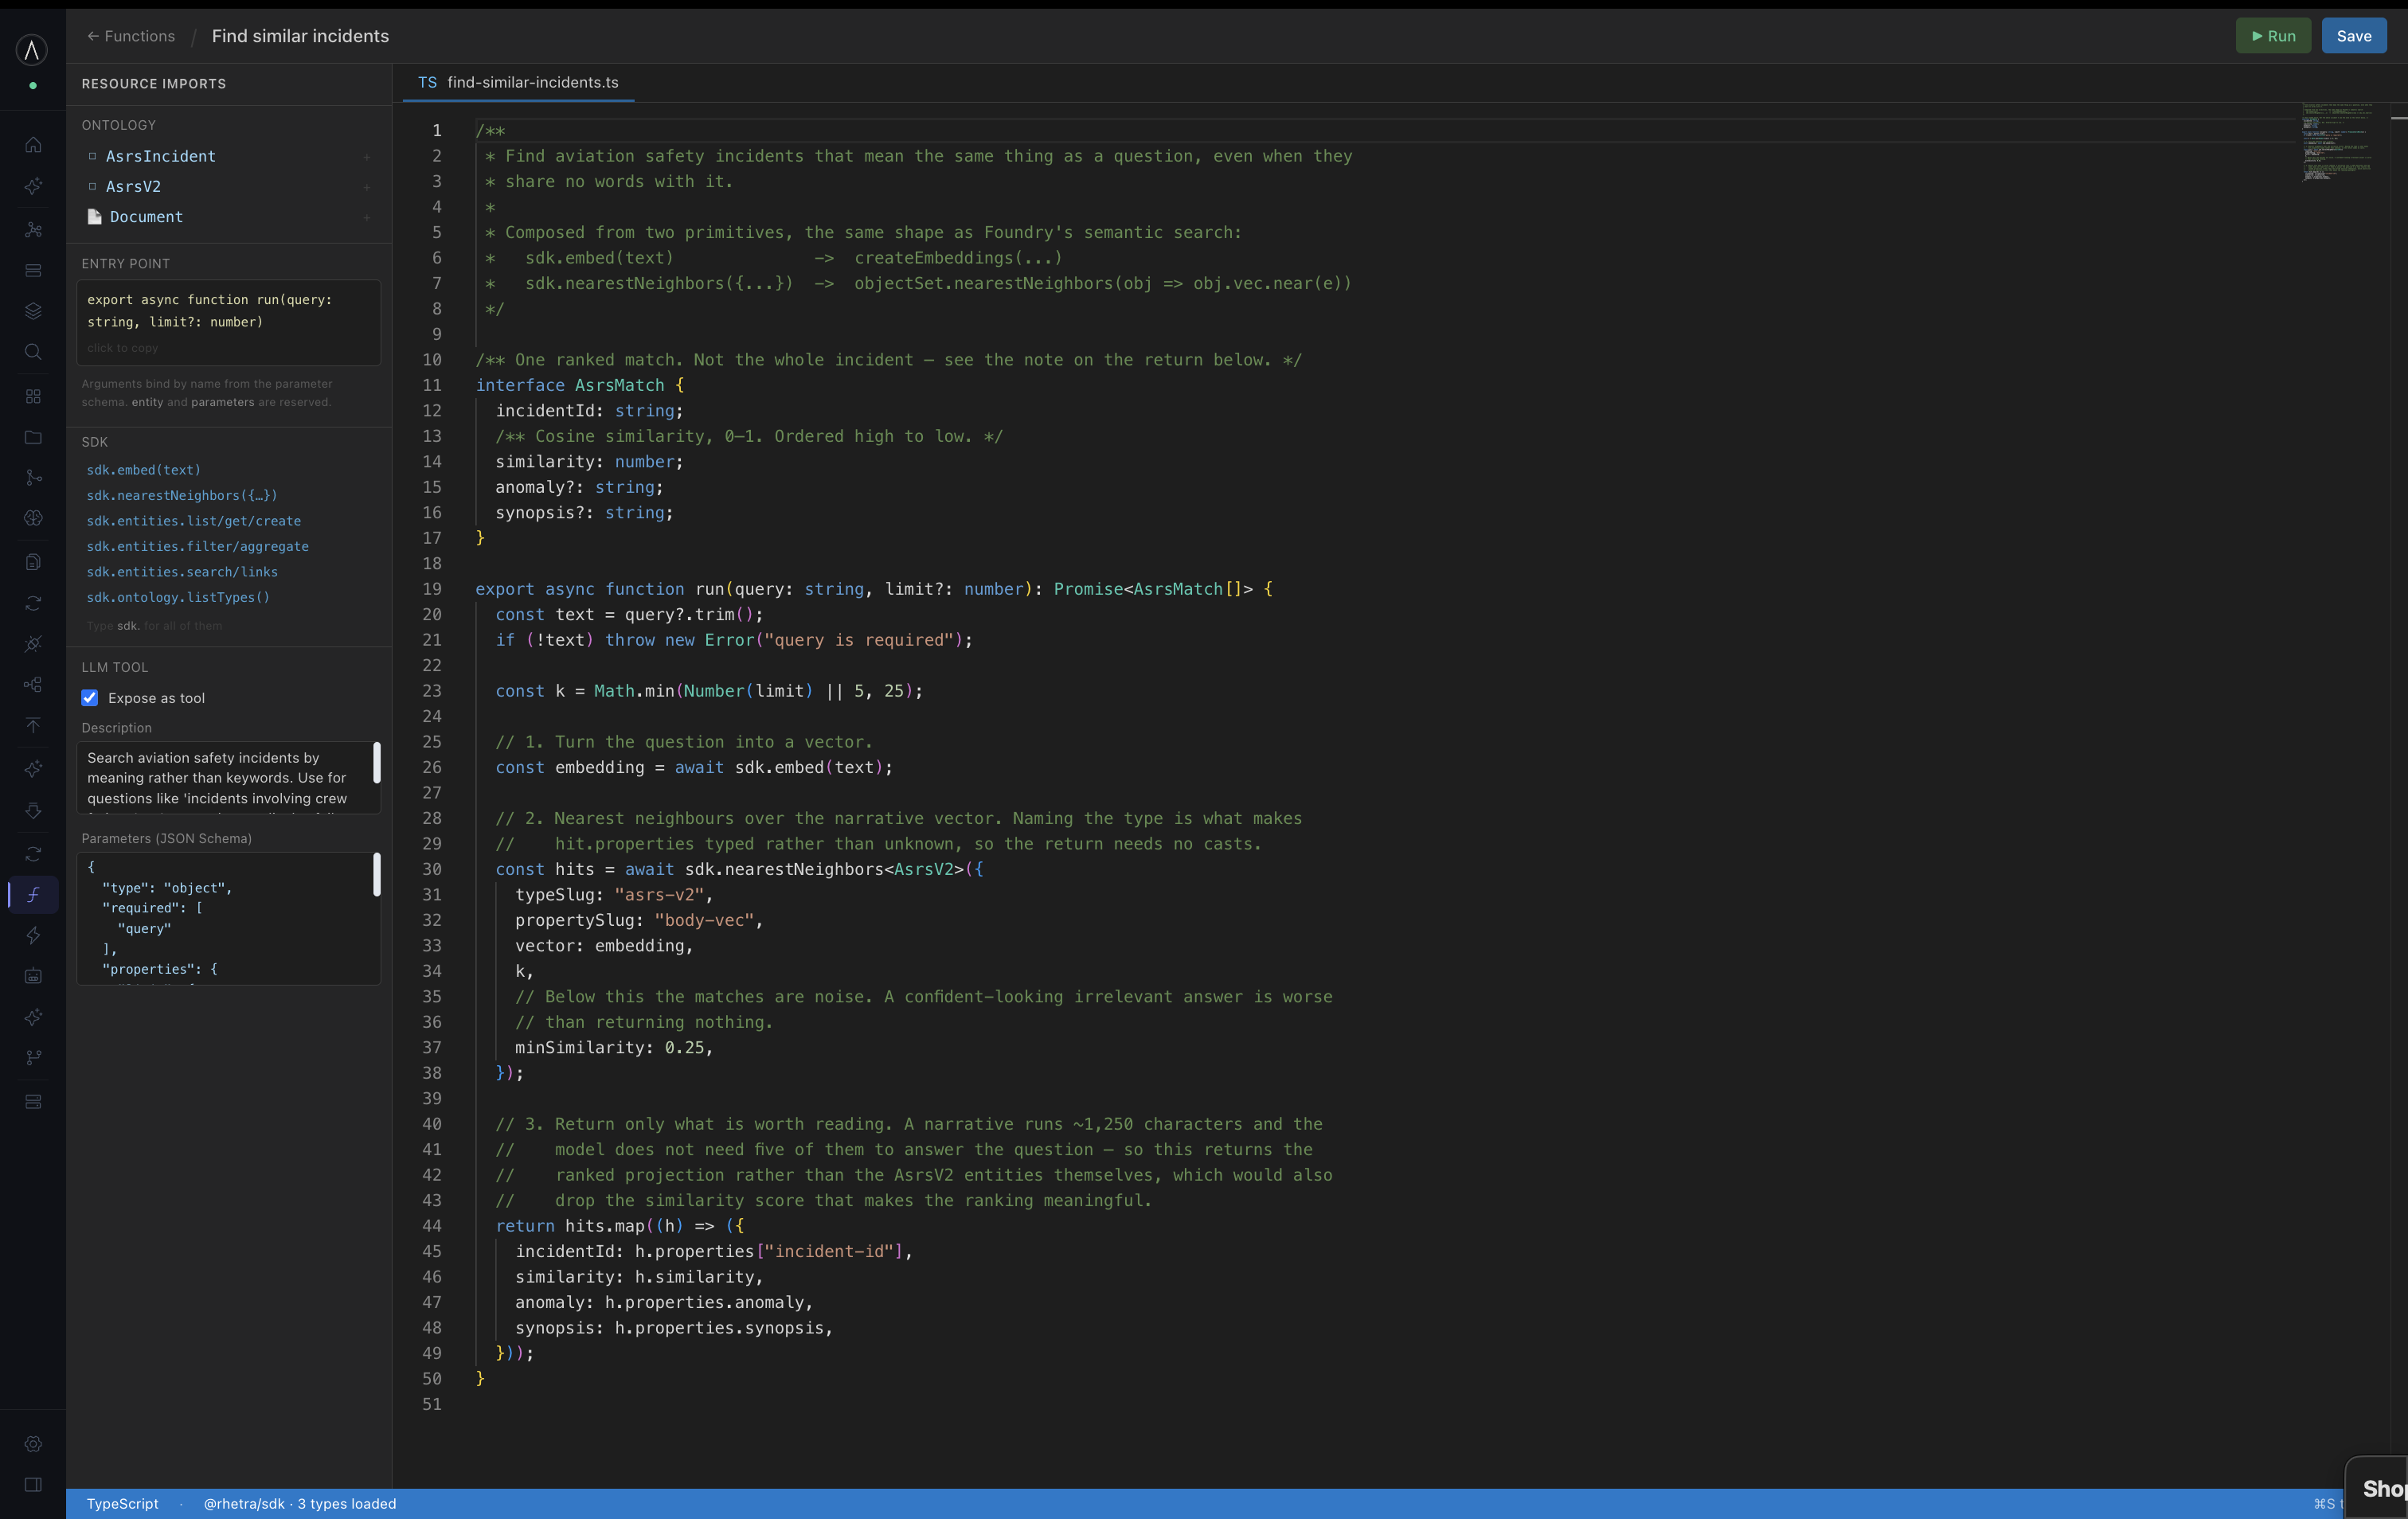Open the Search magnifier icon in sidebar
Image resolution: width=2408 pixels, height=1519 pixels.
[33, 352]
